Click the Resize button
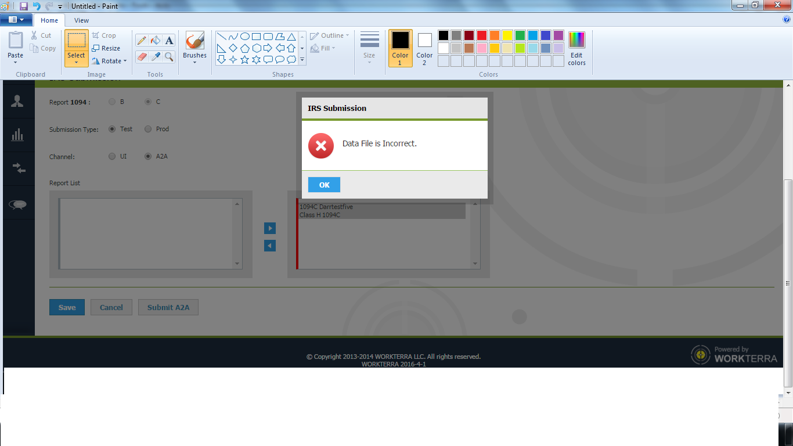The height and width of the screenshot is (446, 793). pyautogui.click(x=106, y=48)
